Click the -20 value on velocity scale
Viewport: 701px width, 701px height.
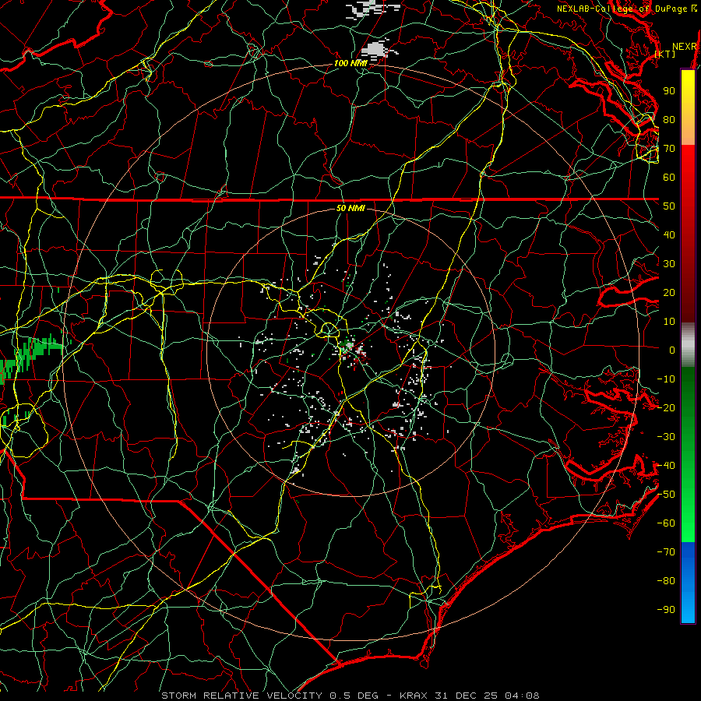tap(666, 408)
